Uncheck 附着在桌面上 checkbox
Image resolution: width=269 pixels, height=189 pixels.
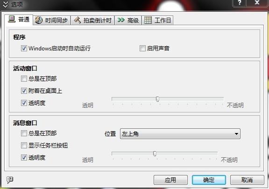(x=24, y=91)
